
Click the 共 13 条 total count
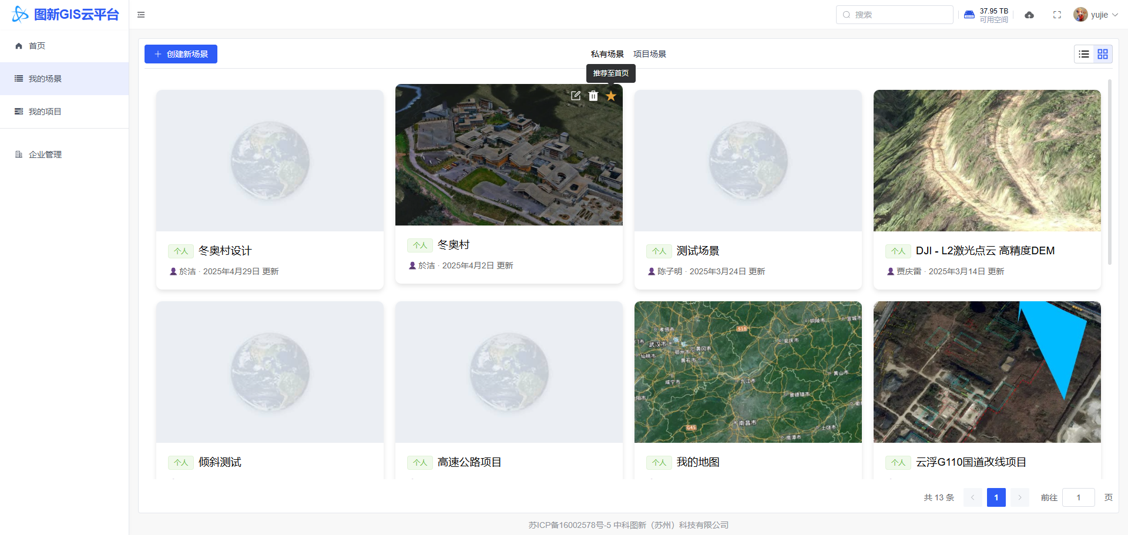939,497
